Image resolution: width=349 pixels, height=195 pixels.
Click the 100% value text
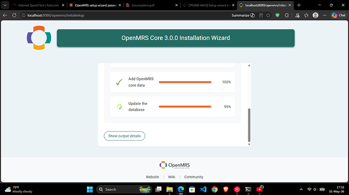point(227,82)
